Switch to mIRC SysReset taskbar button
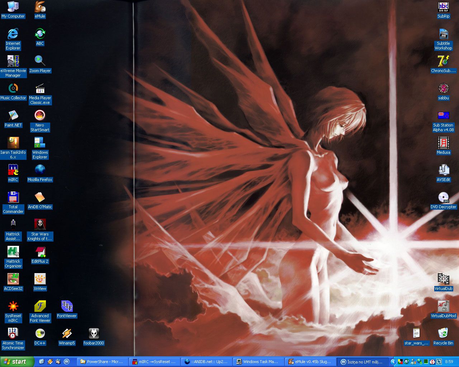This screenshot has width=459, height=367. click(155, 362)
